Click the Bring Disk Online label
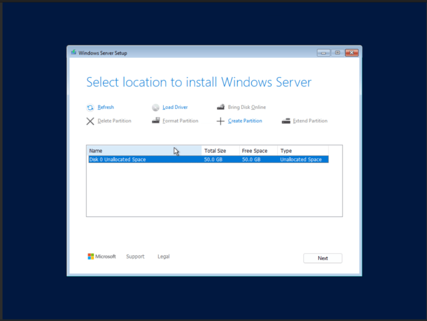427x321 pixels. point(247,107)
